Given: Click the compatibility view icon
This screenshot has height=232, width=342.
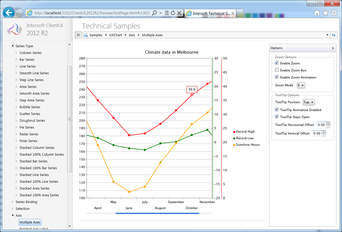Looking at the screenshot, I should click(x=167, y=13).
